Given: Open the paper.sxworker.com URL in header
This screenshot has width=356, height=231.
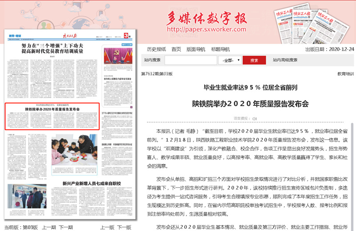Looking at the screenshot, I should tap(206, 29).
